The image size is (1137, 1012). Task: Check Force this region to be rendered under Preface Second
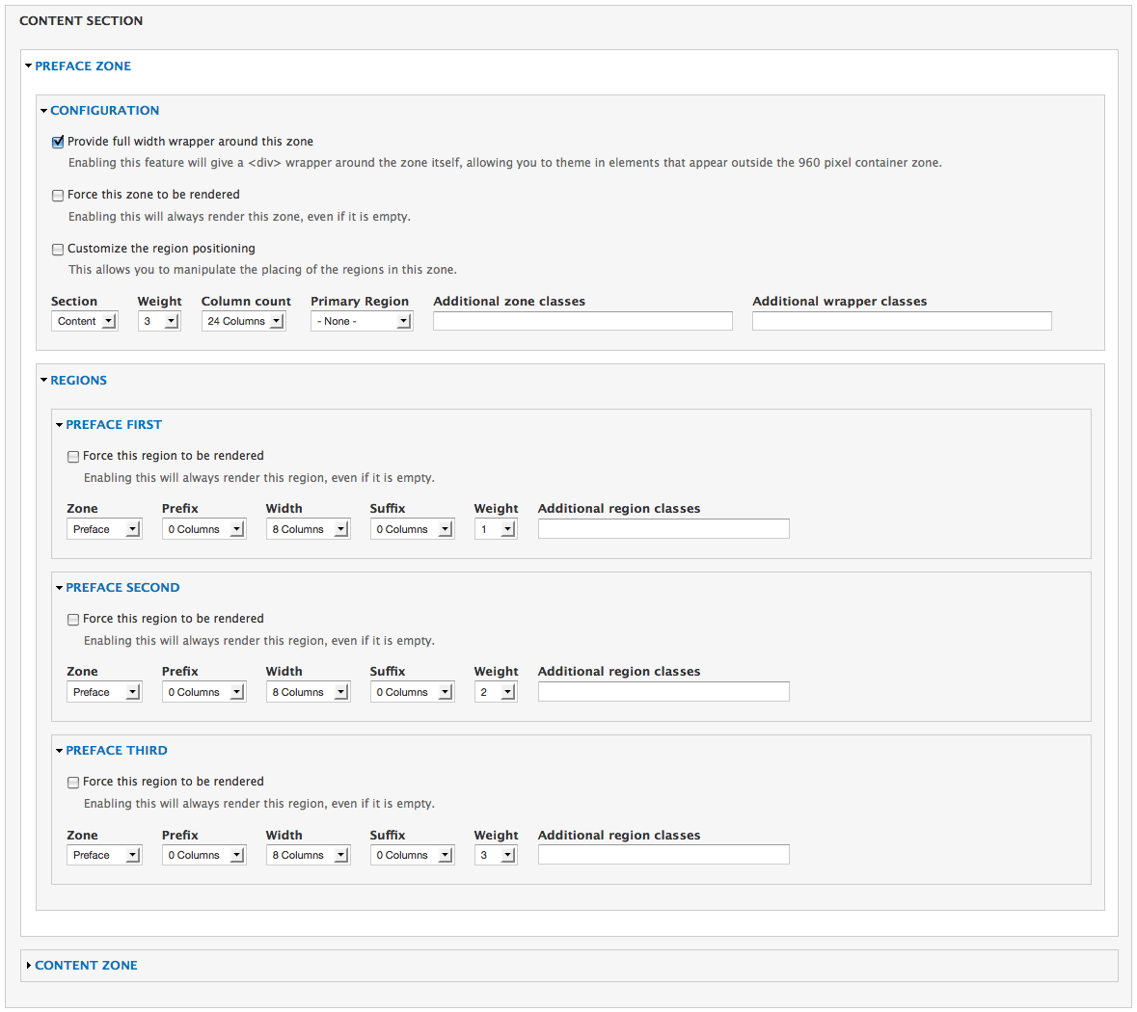click(x=73, y=619)
